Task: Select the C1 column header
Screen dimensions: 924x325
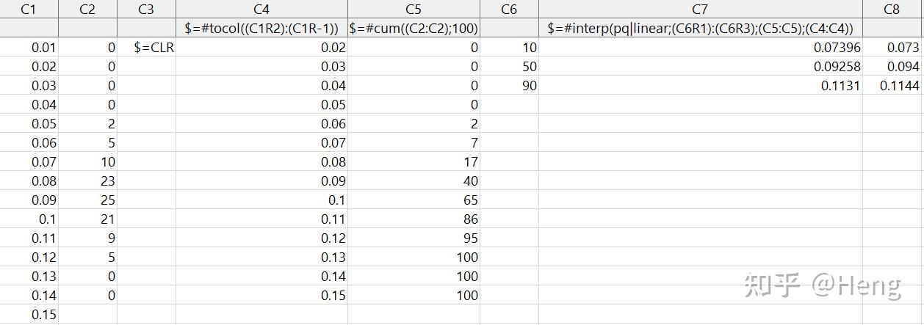Action: click(x=29, y=10)
